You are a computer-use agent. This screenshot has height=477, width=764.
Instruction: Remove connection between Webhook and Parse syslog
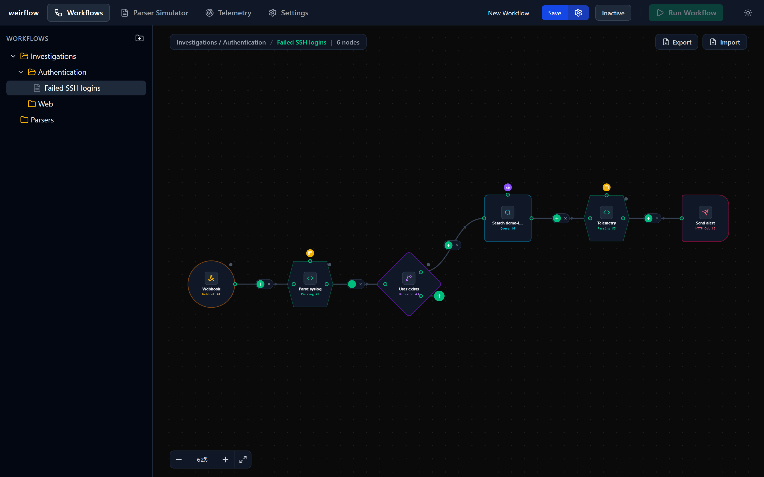point(269,284)
